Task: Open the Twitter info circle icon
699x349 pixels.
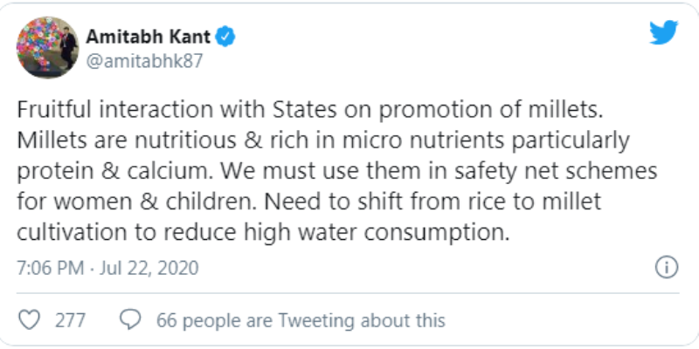Action: coord(667,268)
